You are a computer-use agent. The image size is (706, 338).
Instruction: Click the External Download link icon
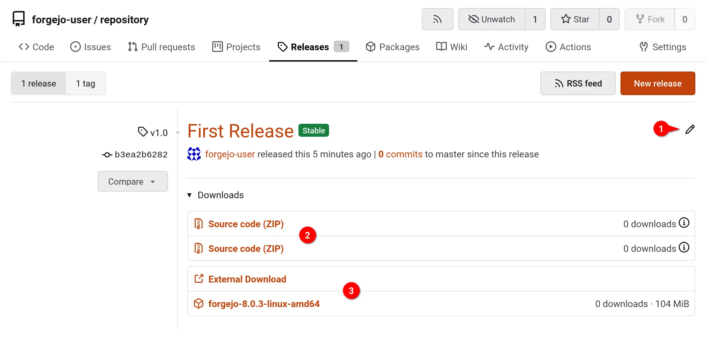point(199,279)
